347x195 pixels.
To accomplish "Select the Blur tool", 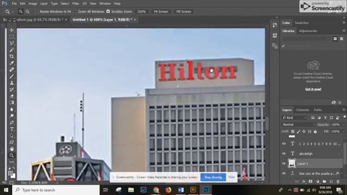I will click(12, 109).
